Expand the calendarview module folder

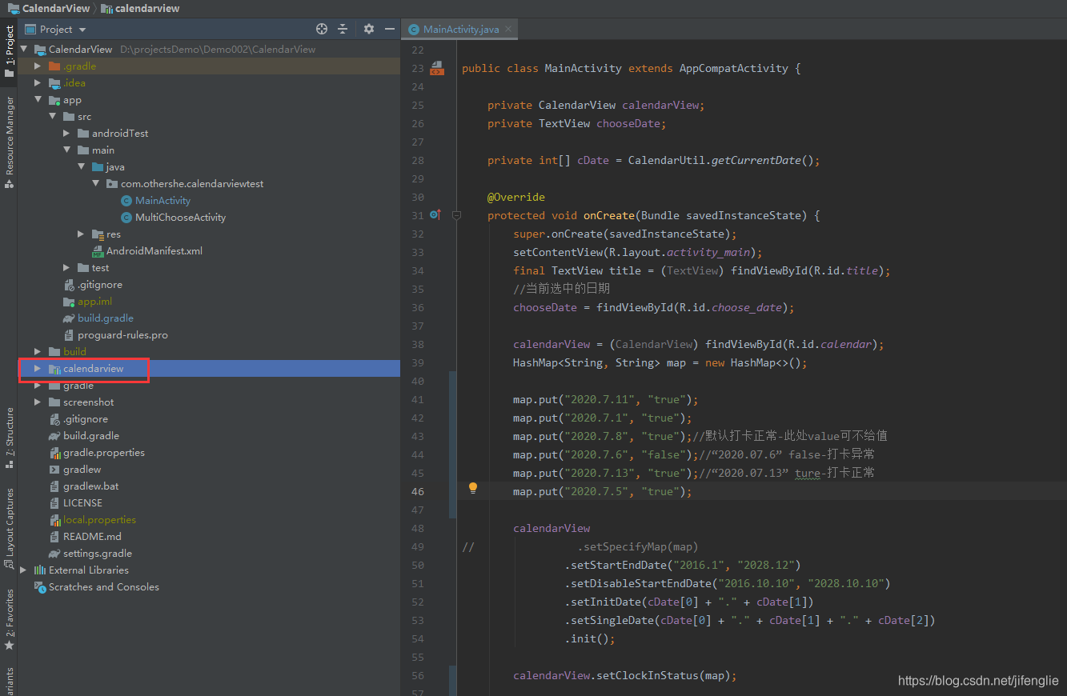37,369
